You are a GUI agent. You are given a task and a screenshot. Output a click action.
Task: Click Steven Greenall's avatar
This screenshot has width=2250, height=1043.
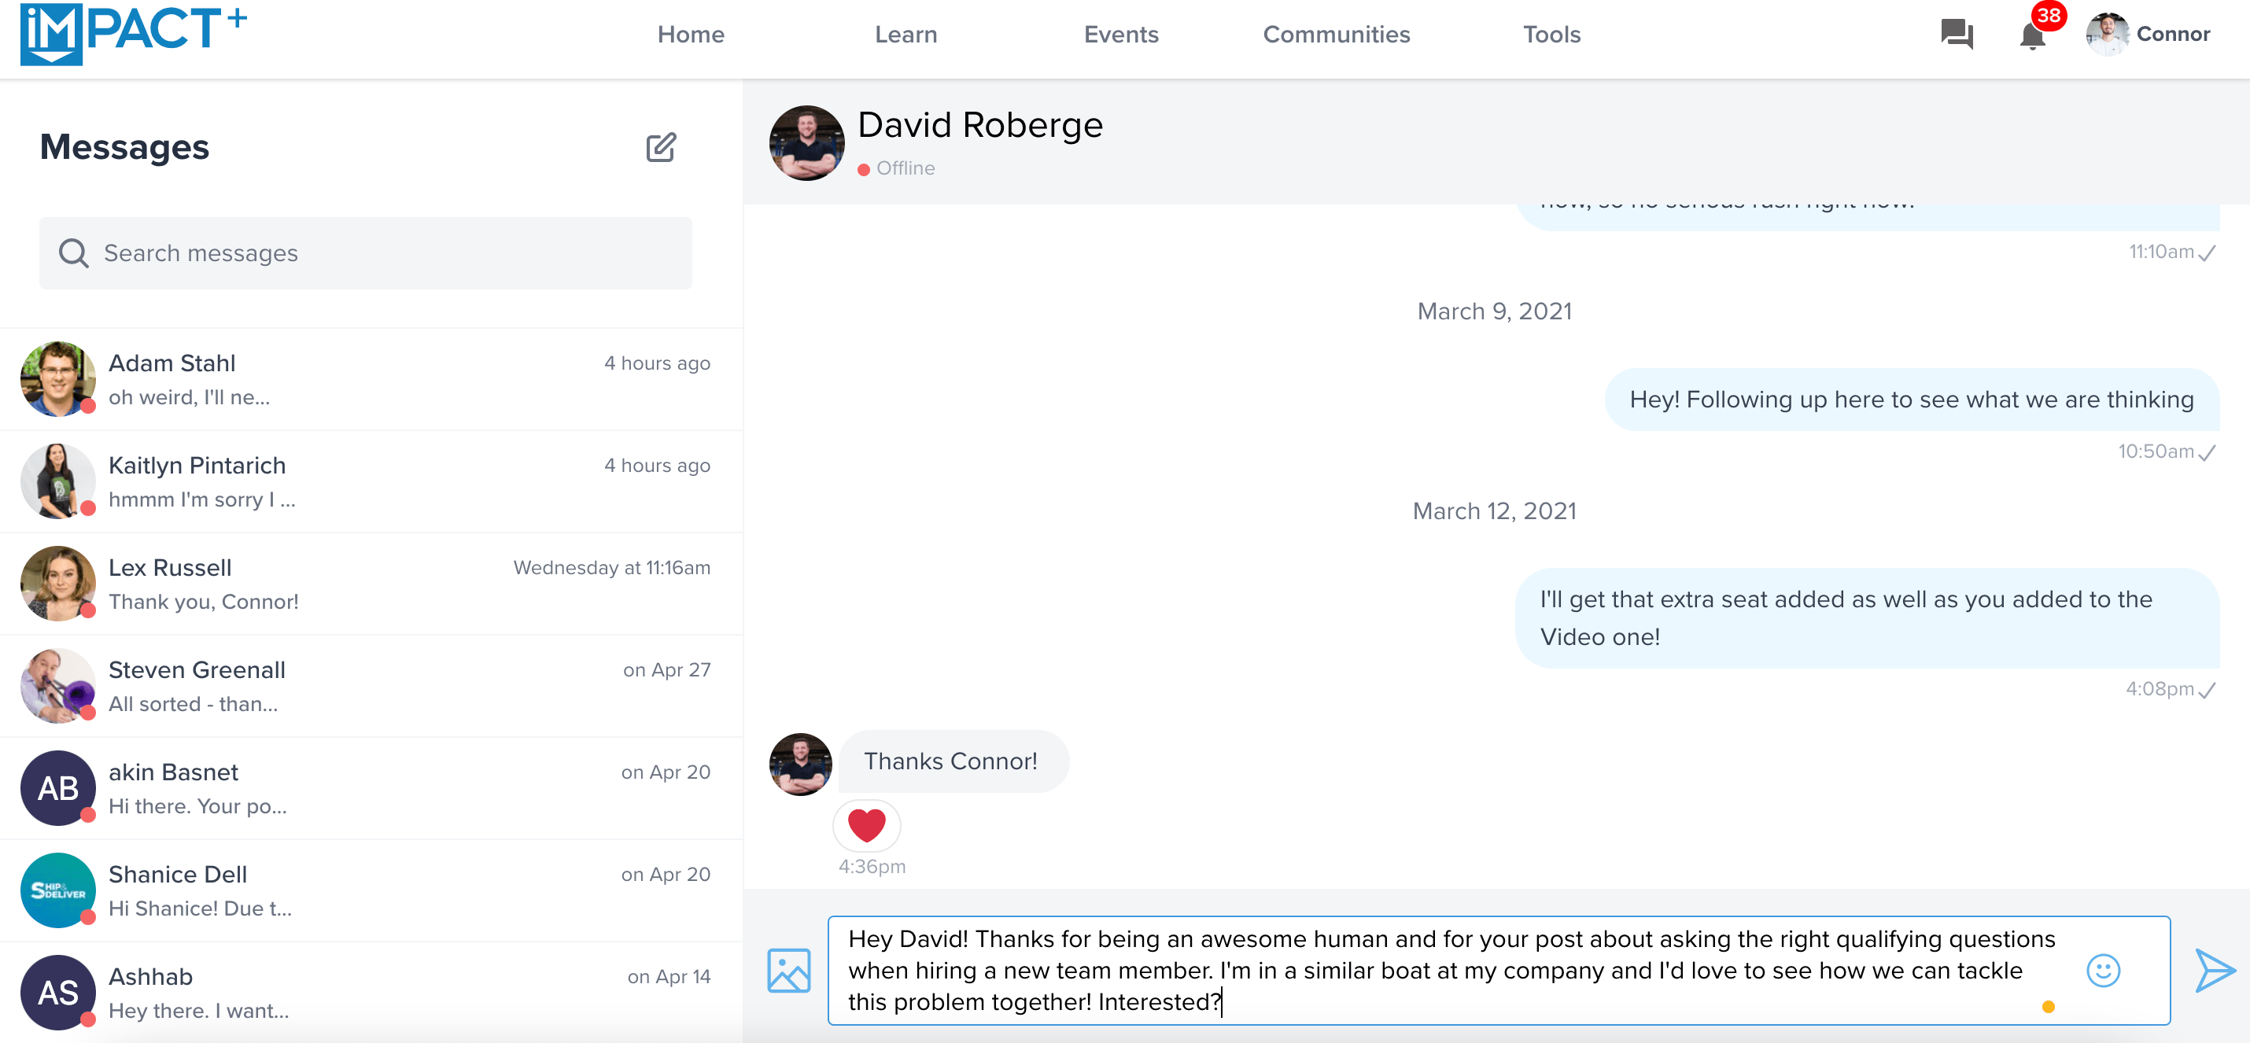coord(57,685)
